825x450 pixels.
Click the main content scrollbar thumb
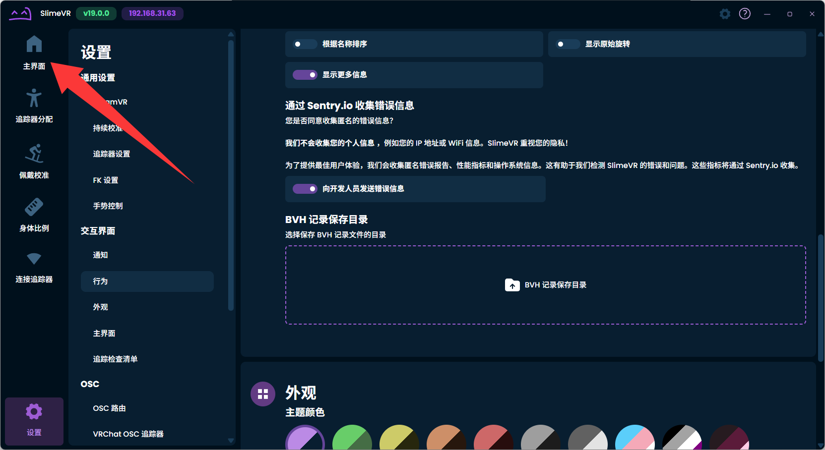pyautogui.click(x=821, y=298)
